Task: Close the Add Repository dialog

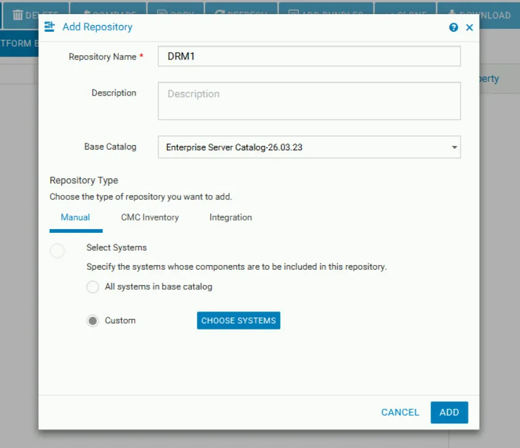Action: (470, 28)
